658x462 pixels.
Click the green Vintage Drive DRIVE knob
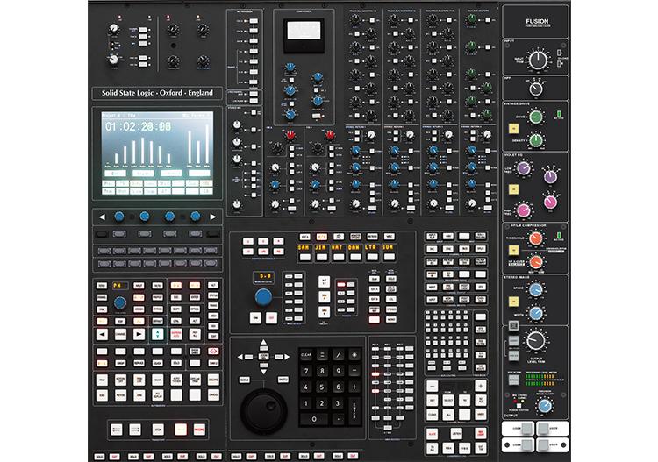[535, 117]
